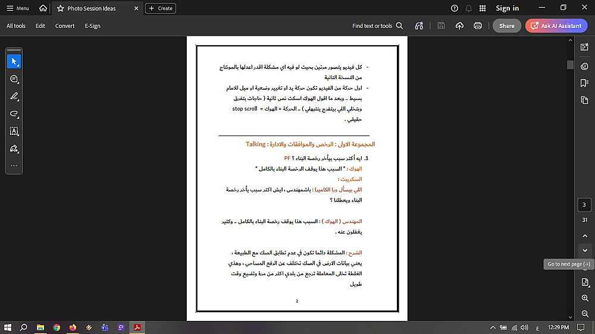Open the Help question mark icon
Screen dimensions: 595x334
coord(454,8)
